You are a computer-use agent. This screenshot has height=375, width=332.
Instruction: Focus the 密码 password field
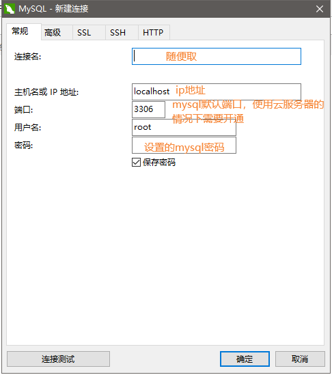tap(184, 145)
